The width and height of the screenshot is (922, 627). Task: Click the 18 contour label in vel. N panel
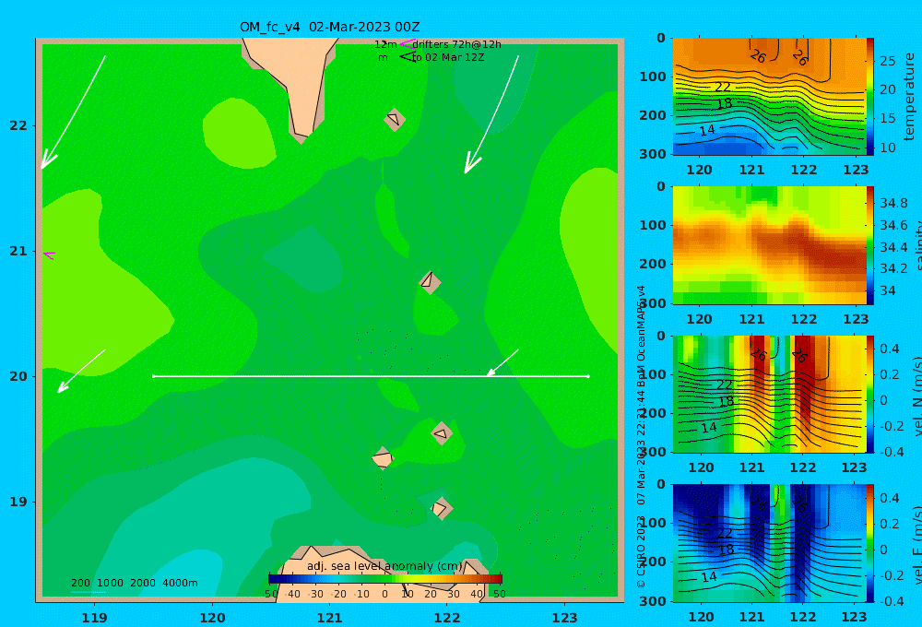727,402
